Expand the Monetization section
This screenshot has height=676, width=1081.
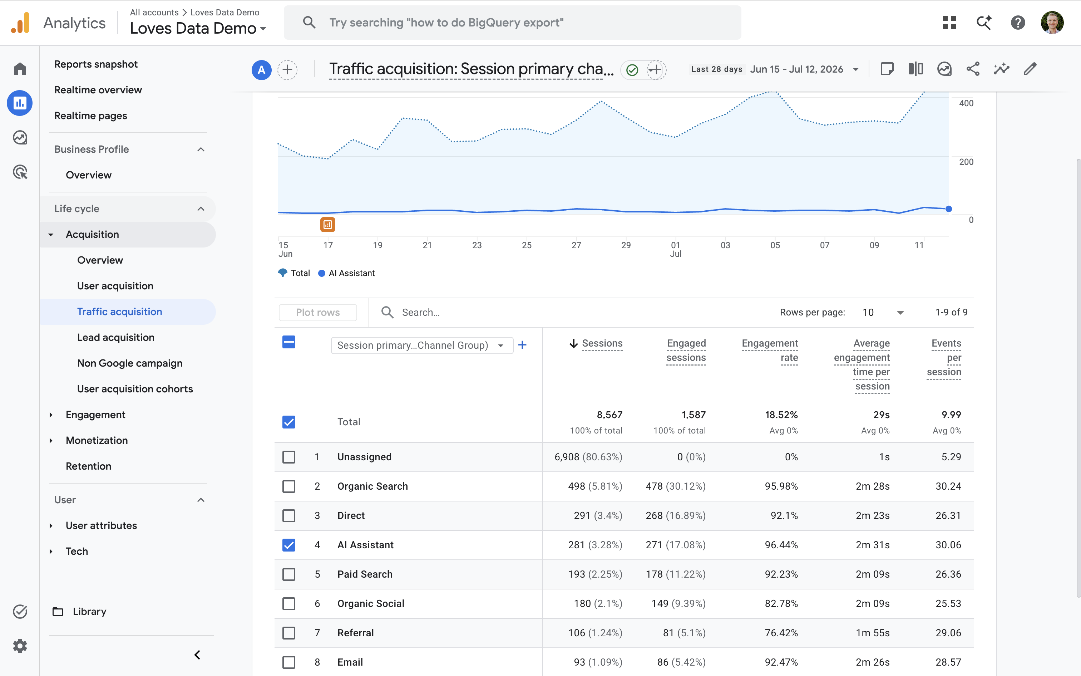click(x=51, y=440)
